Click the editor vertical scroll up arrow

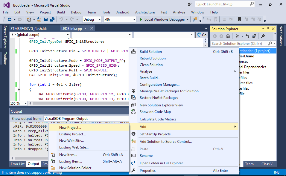(206, 45)
